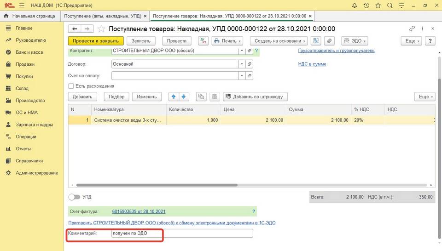
Task: Click the paperclip attached files icon
Action: click(x=329, y=41)
